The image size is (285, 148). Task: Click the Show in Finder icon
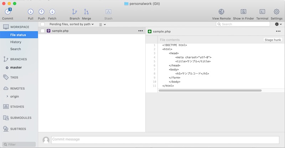click(243, 12)
